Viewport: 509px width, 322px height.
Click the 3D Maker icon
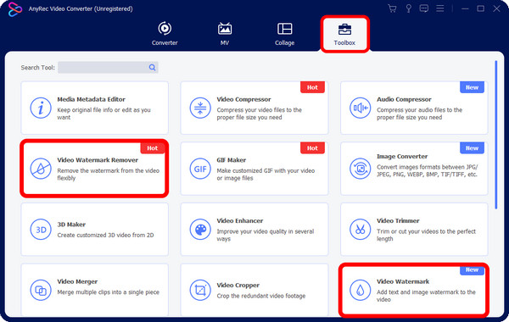(x=41, y=230)
